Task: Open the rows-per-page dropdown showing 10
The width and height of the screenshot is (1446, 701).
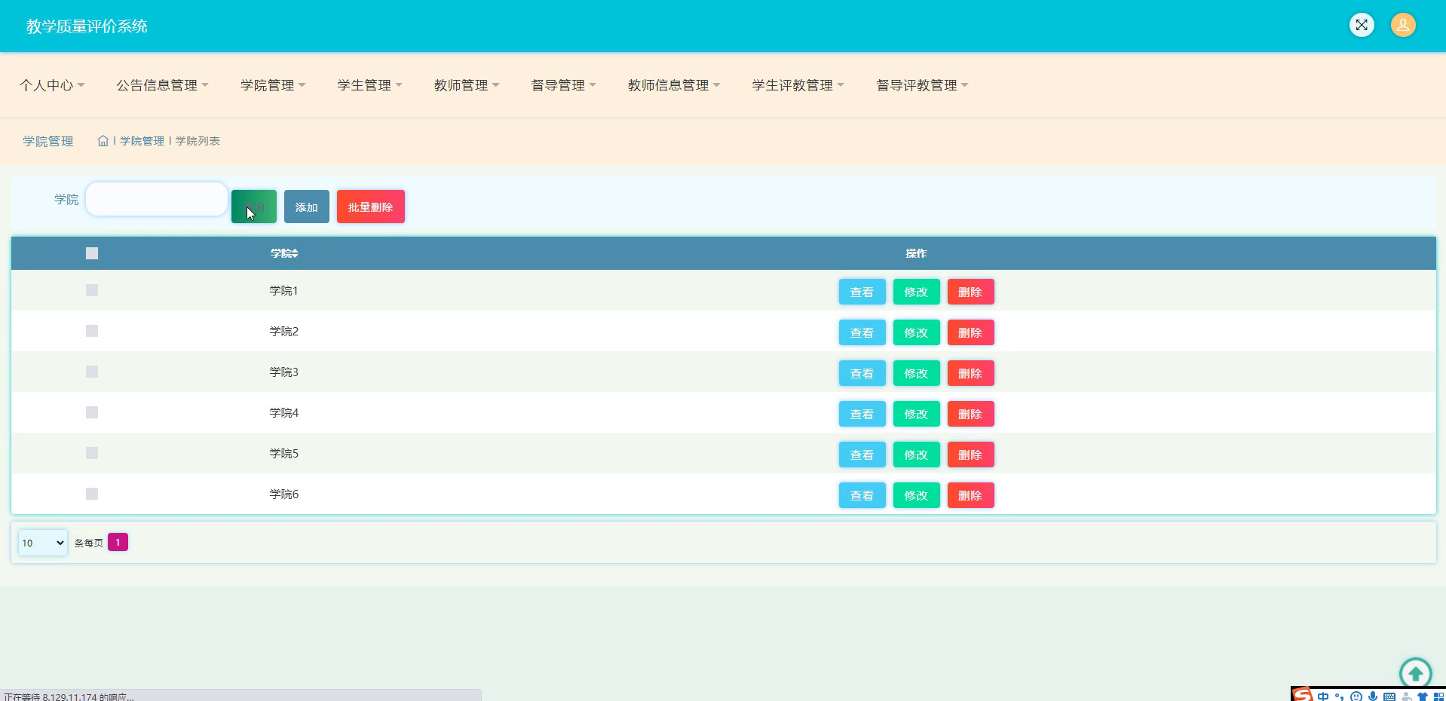Action: coord(42,543)
